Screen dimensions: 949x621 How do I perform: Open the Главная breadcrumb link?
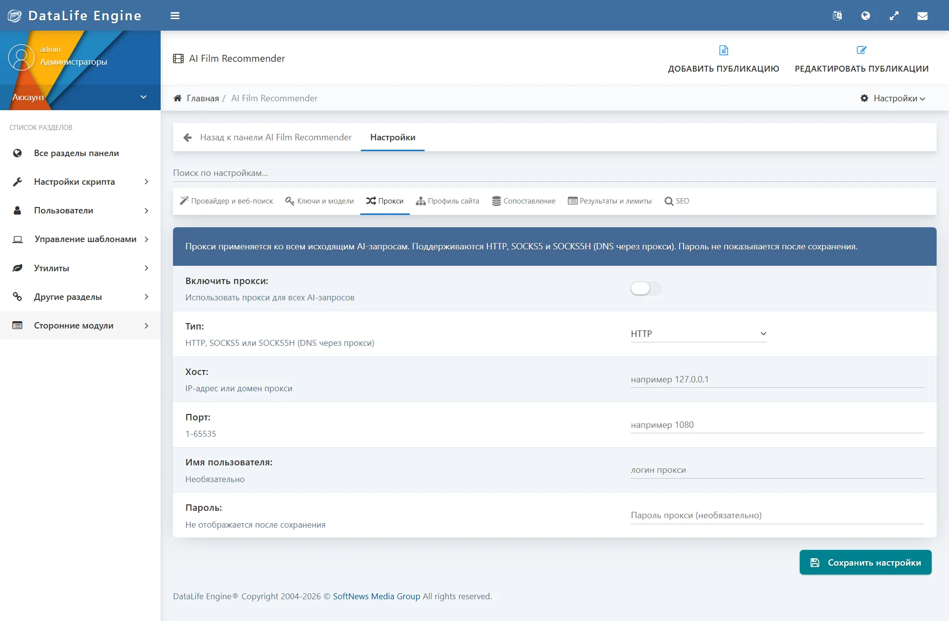click(x=203, y=98)
